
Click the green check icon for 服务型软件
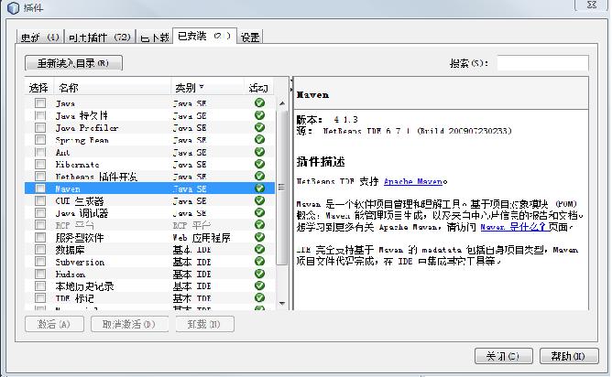tap(259, 237)
